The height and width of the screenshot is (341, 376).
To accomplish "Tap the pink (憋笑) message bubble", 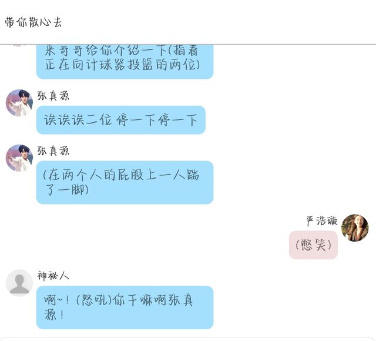I will (x=313, y=245).
